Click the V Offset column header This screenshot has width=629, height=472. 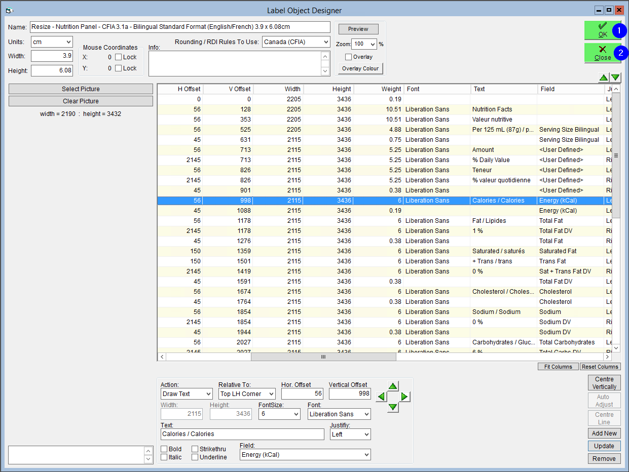(x=228, y=89)
